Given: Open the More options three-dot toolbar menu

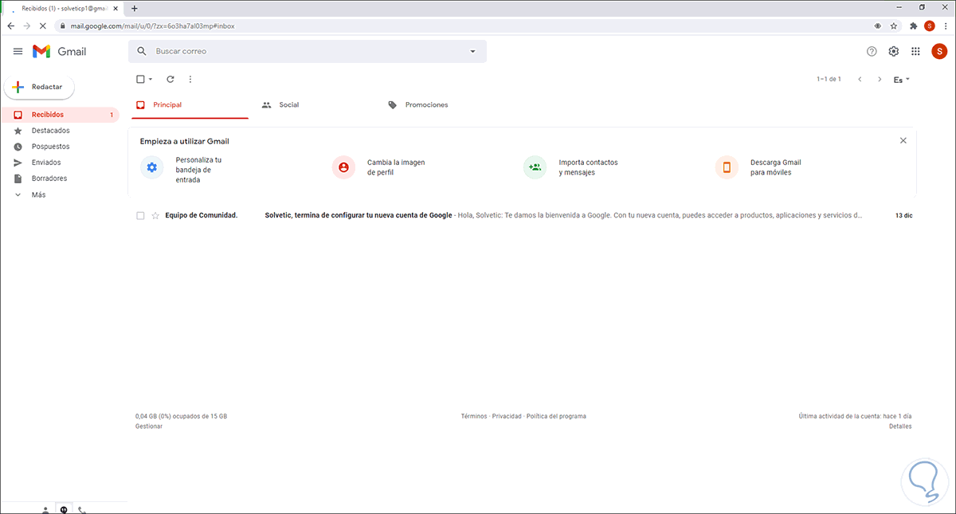Looking at the screenshot, I should 190,79.
